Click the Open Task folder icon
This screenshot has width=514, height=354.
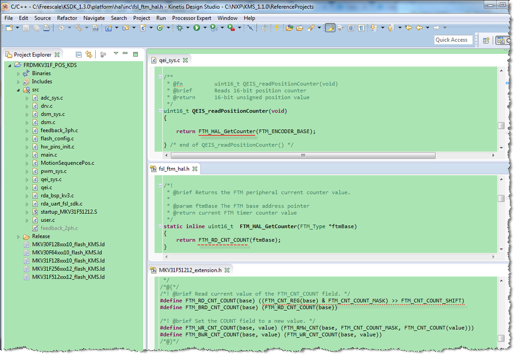tap(299, 28)
